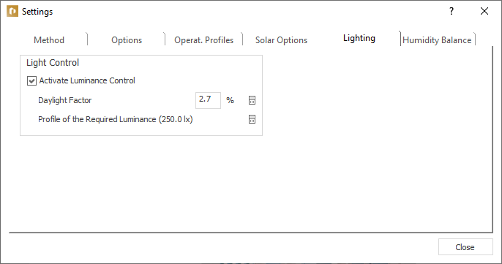The image size is (502, 264).
Task: Click the Activate Luminance Control label text
Action: (87, 80)
